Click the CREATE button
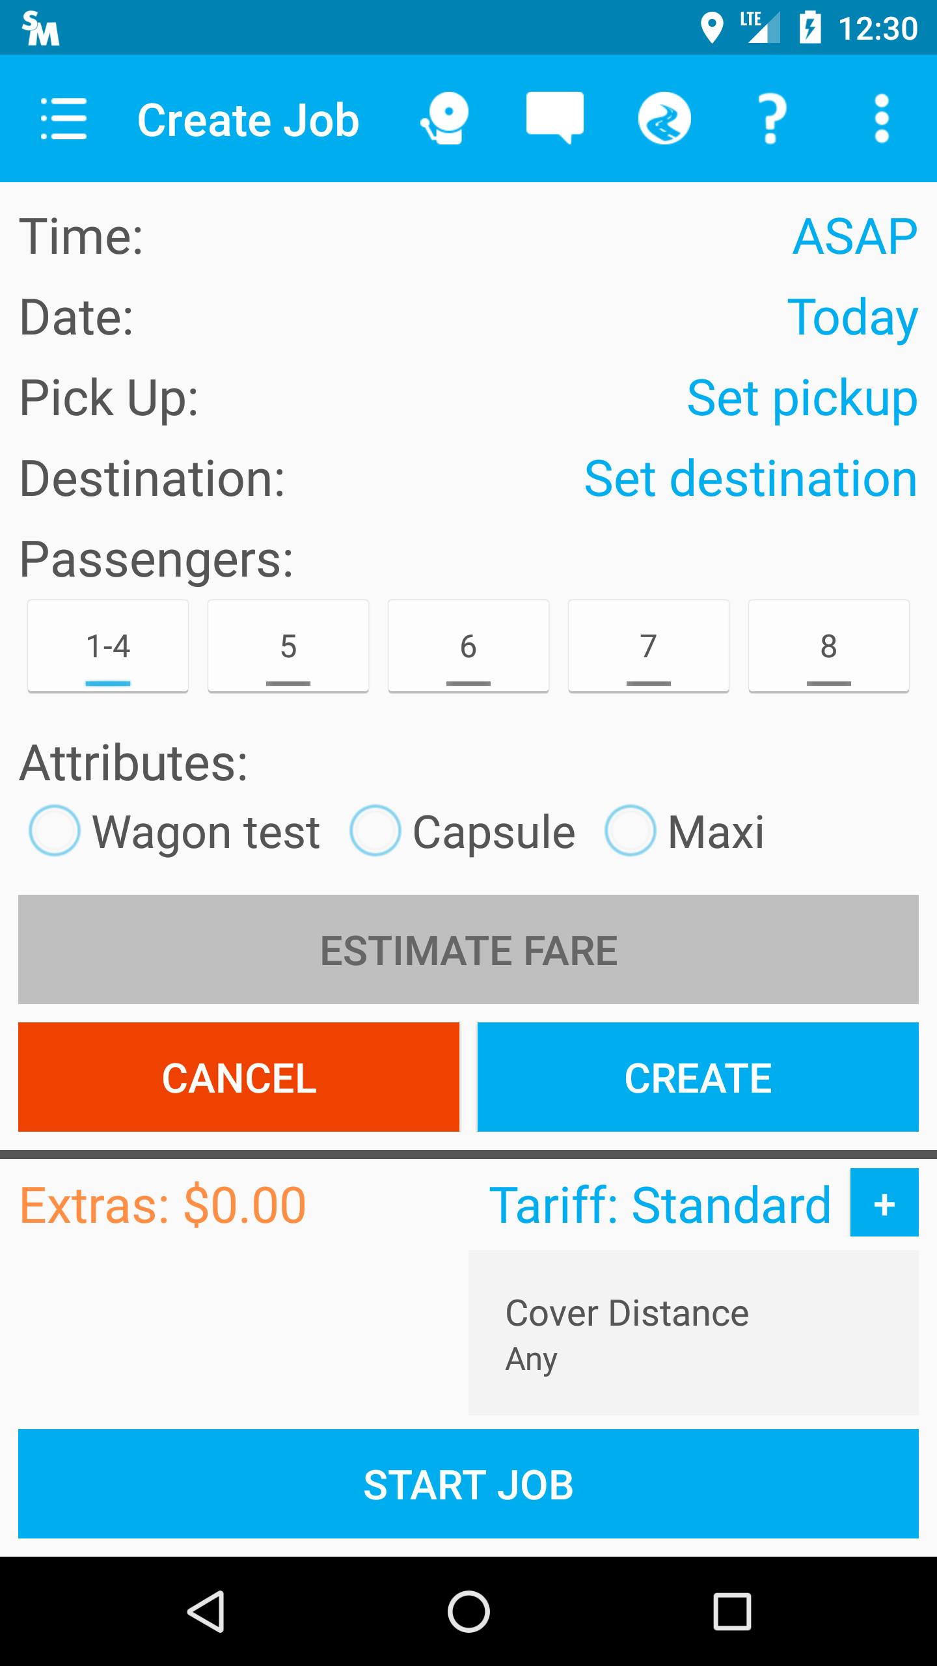The height and width of the screenshot is (1666, 937). (x=698, y=1077)
